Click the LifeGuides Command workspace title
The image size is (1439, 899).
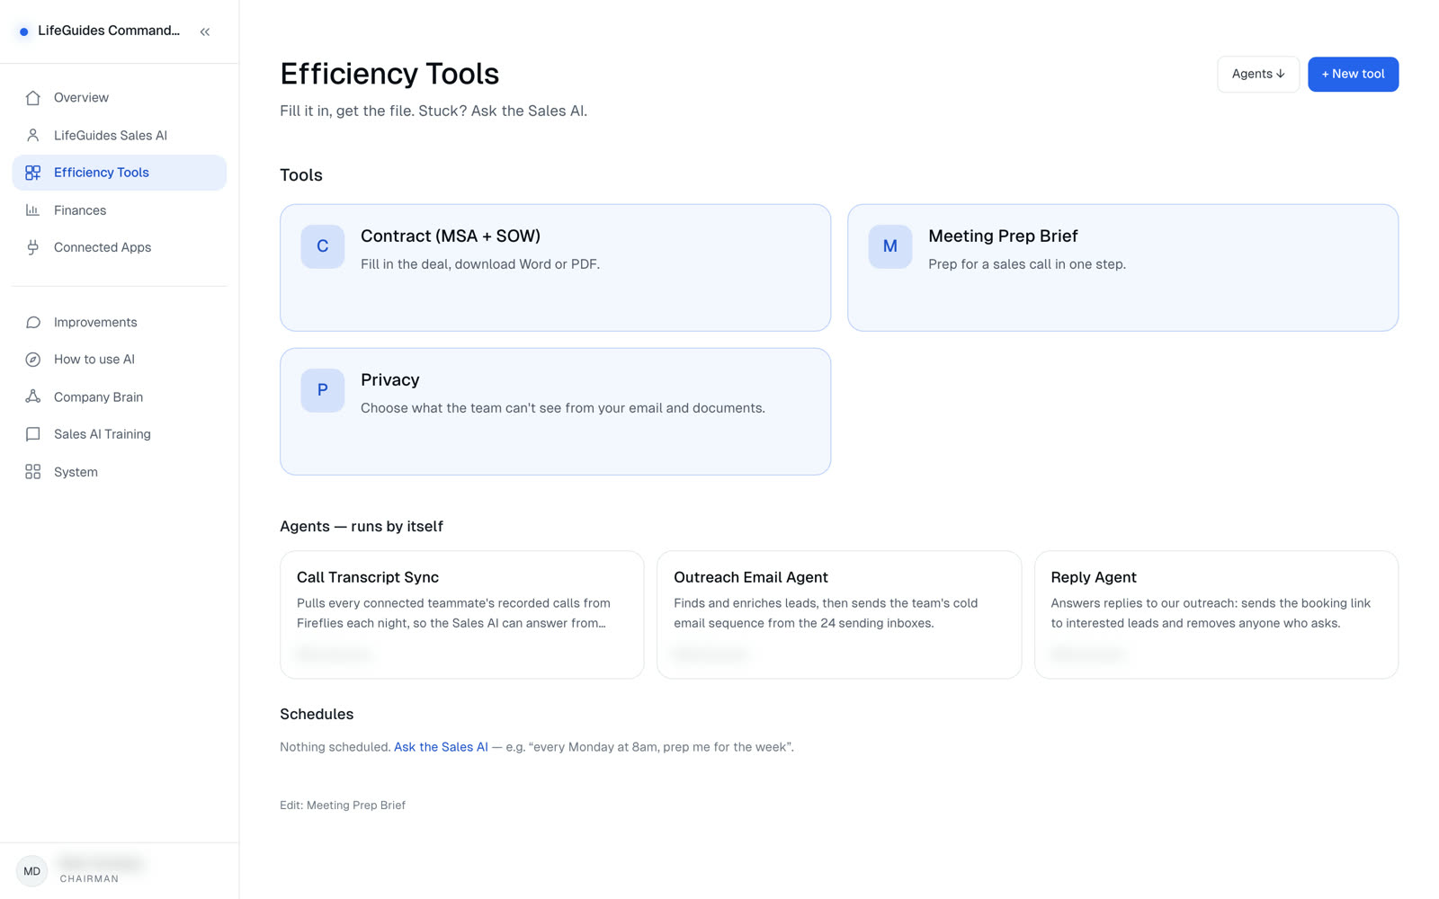(109, 31)
